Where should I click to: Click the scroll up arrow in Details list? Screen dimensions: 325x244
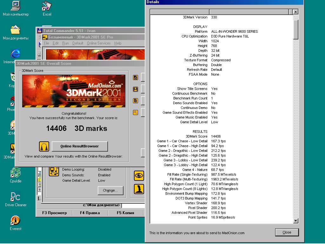tap(296, 12)
